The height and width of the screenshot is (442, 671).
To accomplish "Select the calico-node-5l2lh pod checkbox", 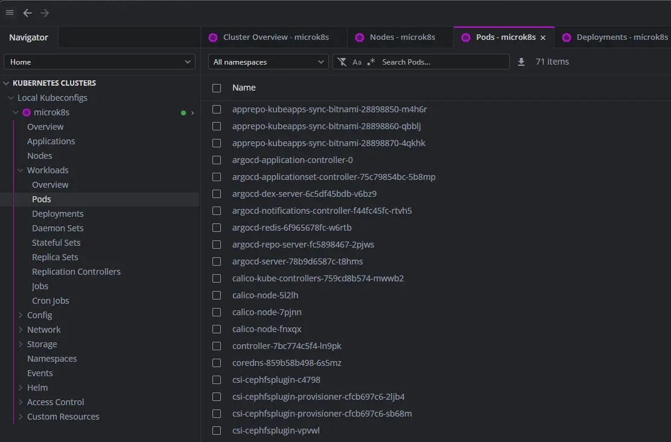I will pyautogui.click(x=217, y=295).
